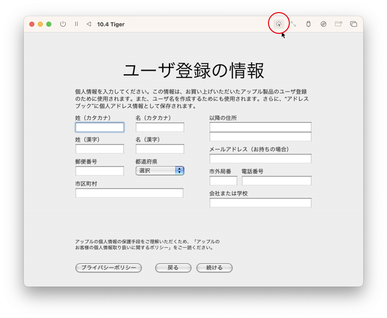Open the shared folder icon

click(x=338, y=24)
